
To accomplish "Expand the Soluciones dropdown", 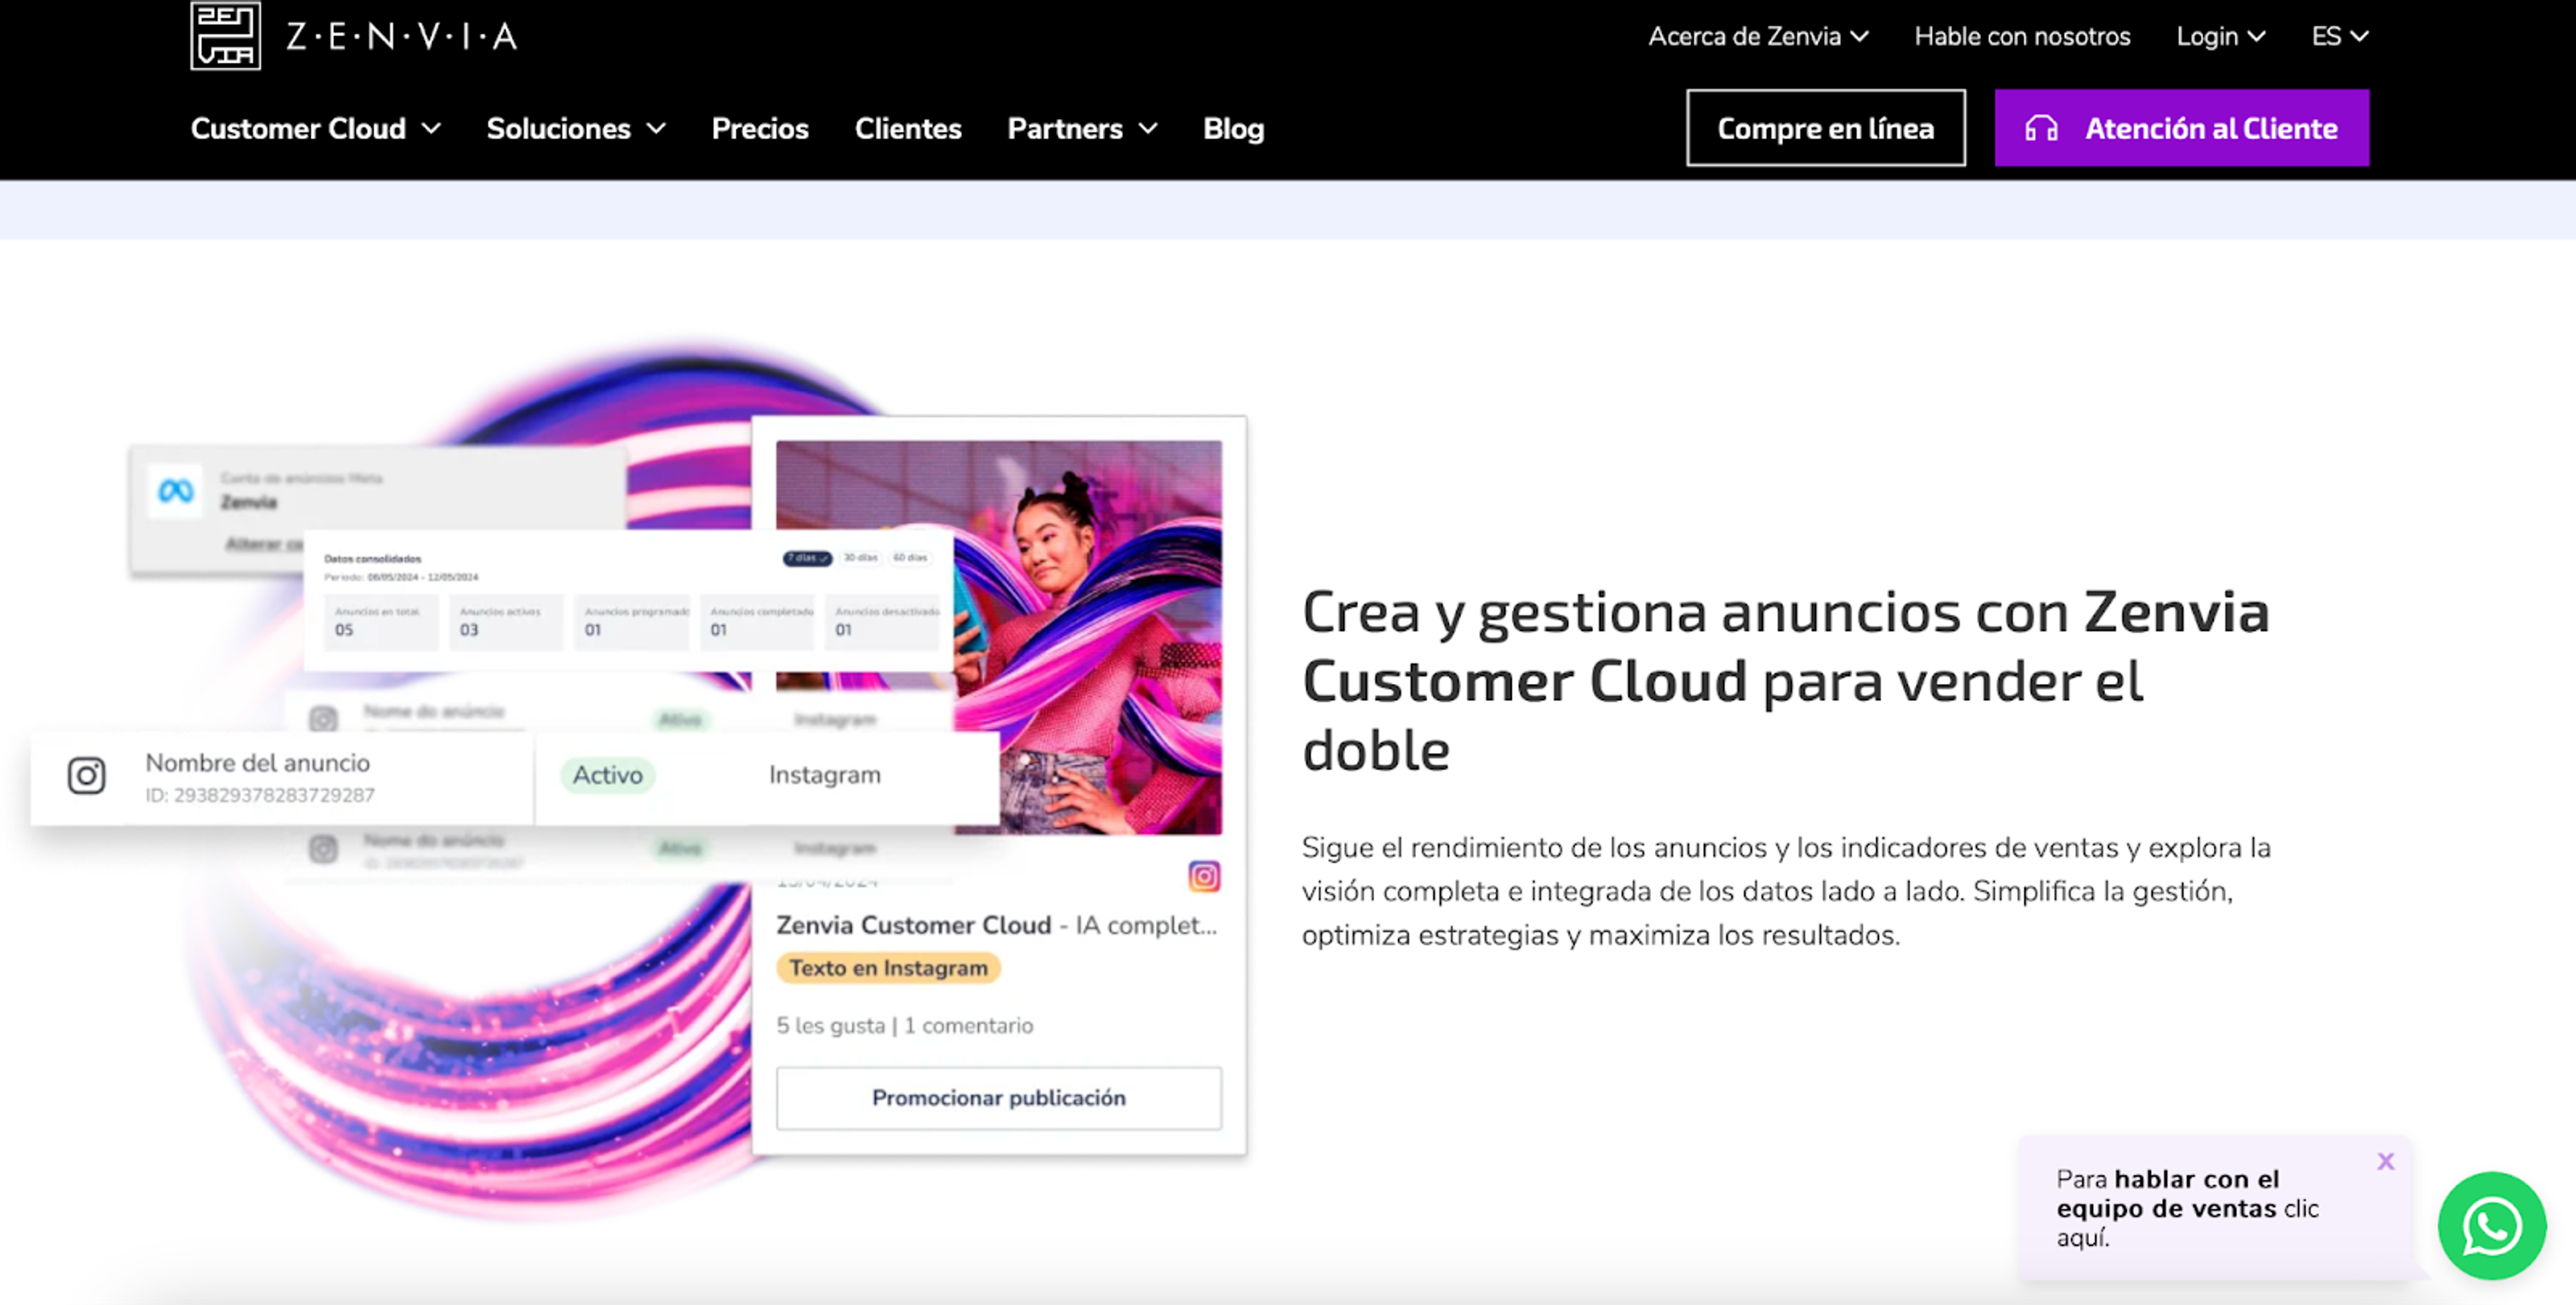I will click(x=576, y=129).
